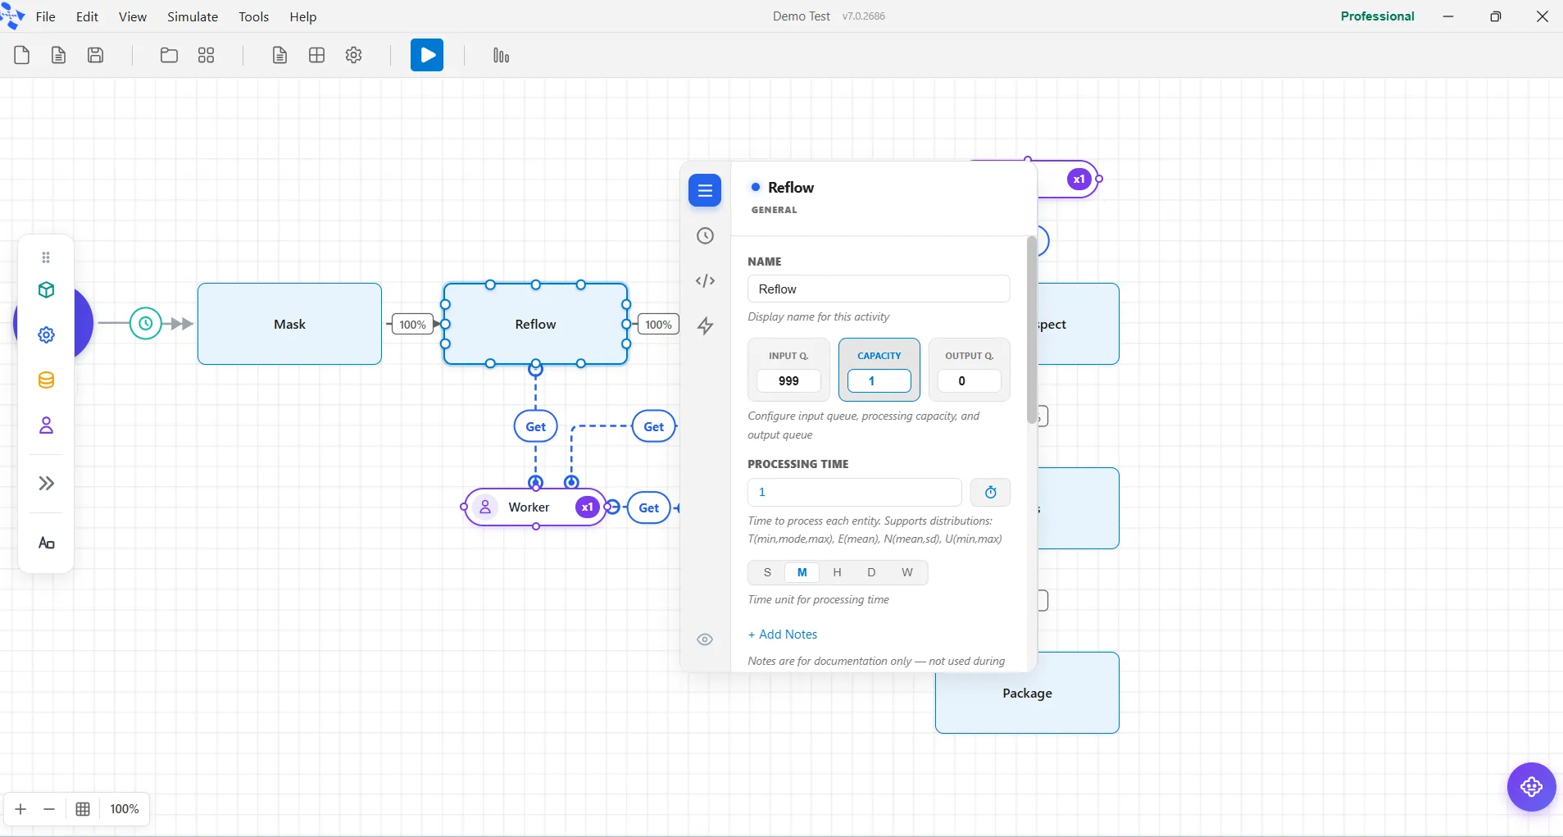Select the purple person resource tool
1563x837 pixels.
pos(47,425)
